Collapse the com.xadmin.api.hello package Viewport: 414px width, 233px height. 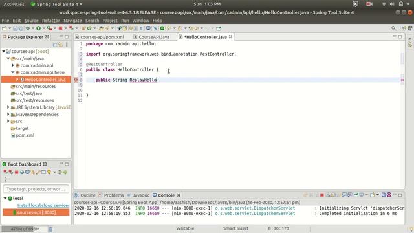coord(13,72)
